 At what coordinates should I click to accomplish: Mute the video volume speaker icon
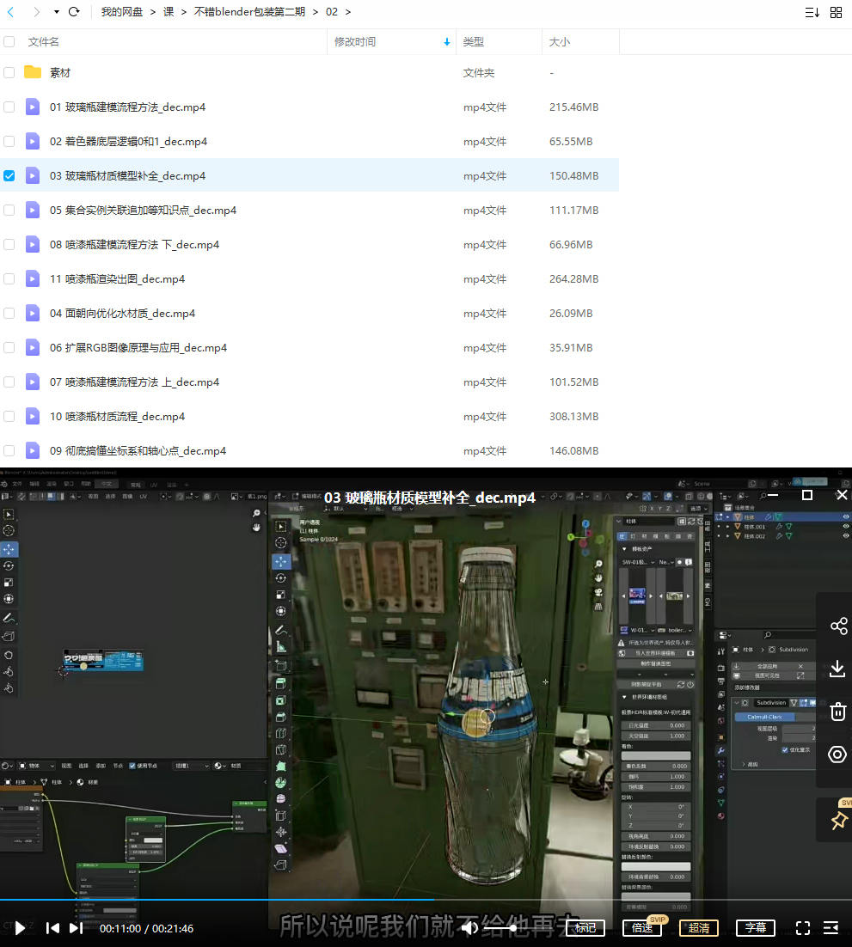point(469,928)
